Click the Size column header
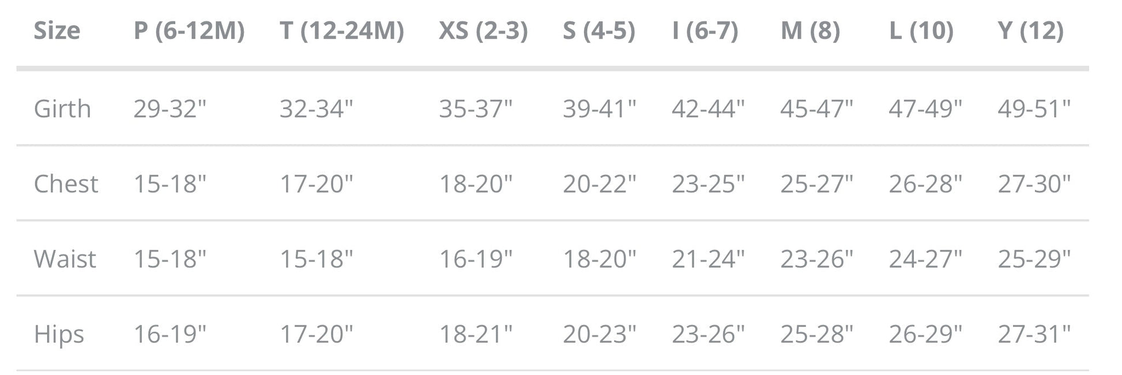 click(x=57, y=31)
